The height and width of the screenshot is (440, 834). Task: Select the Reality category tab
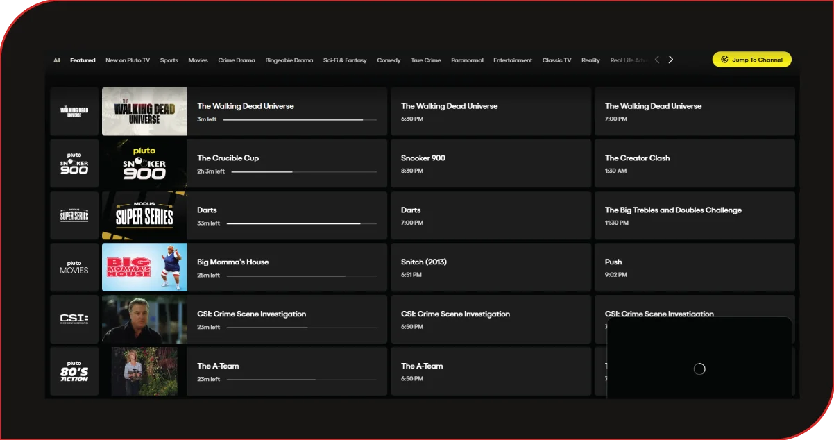point(590,60)
